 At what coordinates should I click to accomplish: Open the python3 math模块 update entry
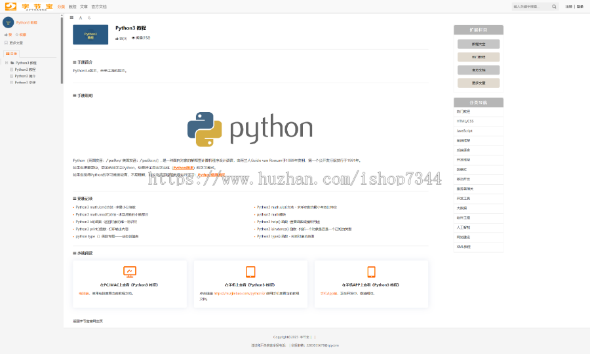tap(271, 214)
